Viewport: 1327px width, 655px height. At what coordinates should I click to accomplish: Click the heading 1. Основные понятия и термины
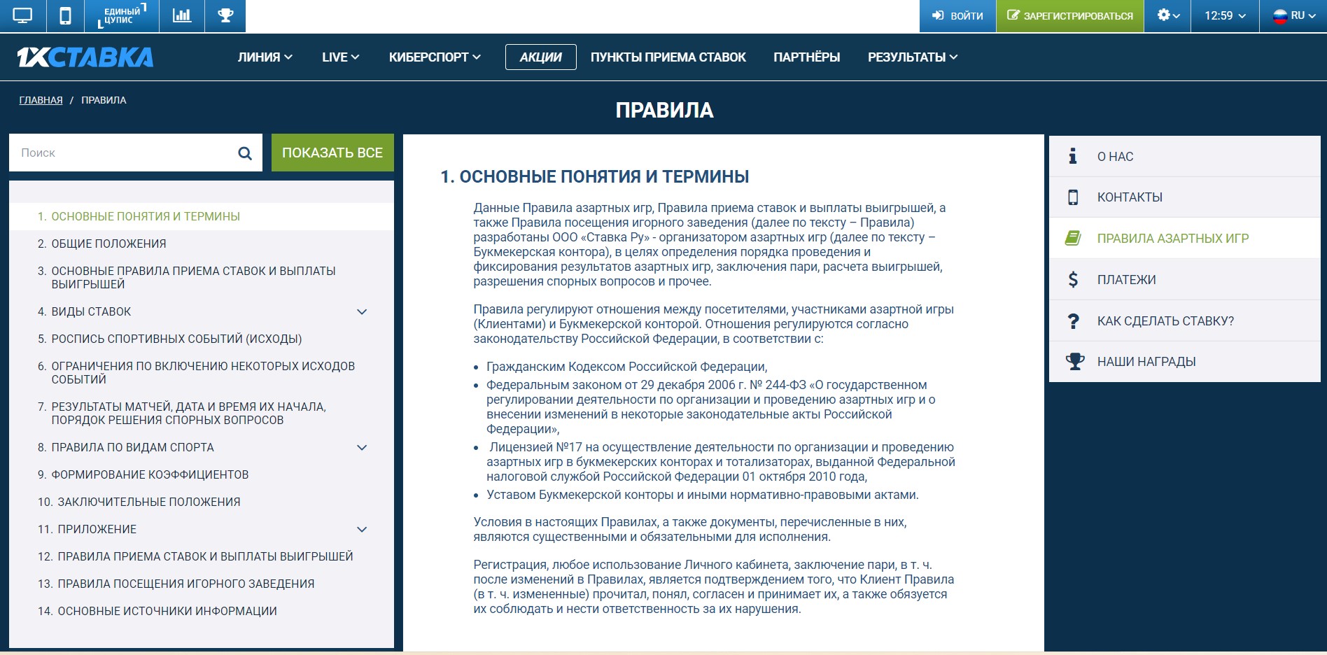point(594,176)
